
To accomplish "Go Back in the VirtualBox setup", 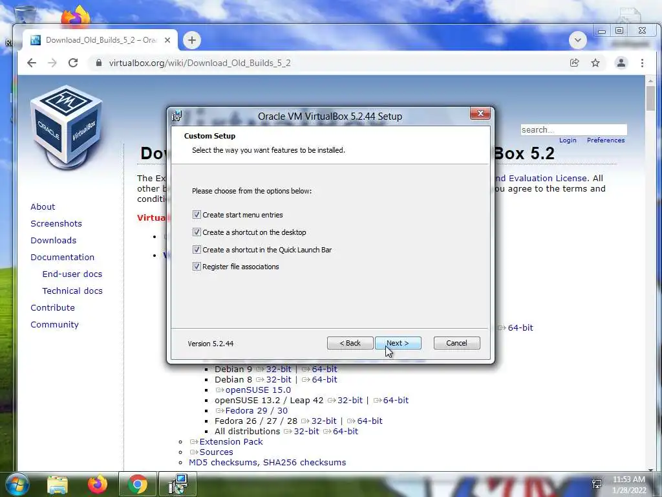I will pyautogui.click(x=350, y=343).
